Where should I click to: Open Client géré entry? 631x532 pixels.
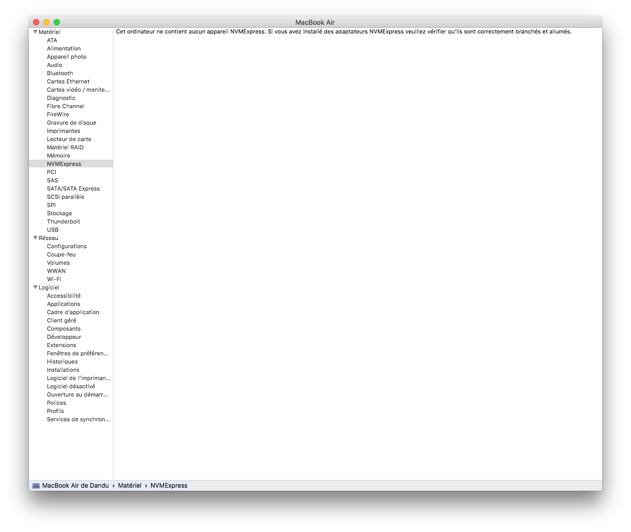click(x=61, y=320)
